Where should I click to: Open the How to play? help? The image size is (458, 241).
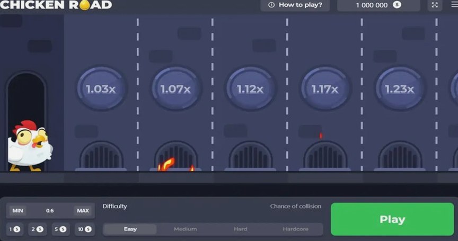(x=295, y=5)
